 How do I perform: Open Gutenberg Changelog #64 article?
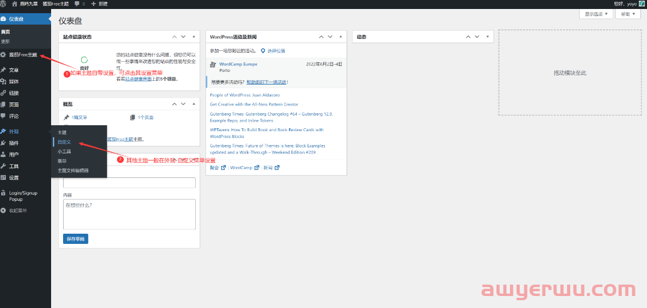tap(272, 117)
